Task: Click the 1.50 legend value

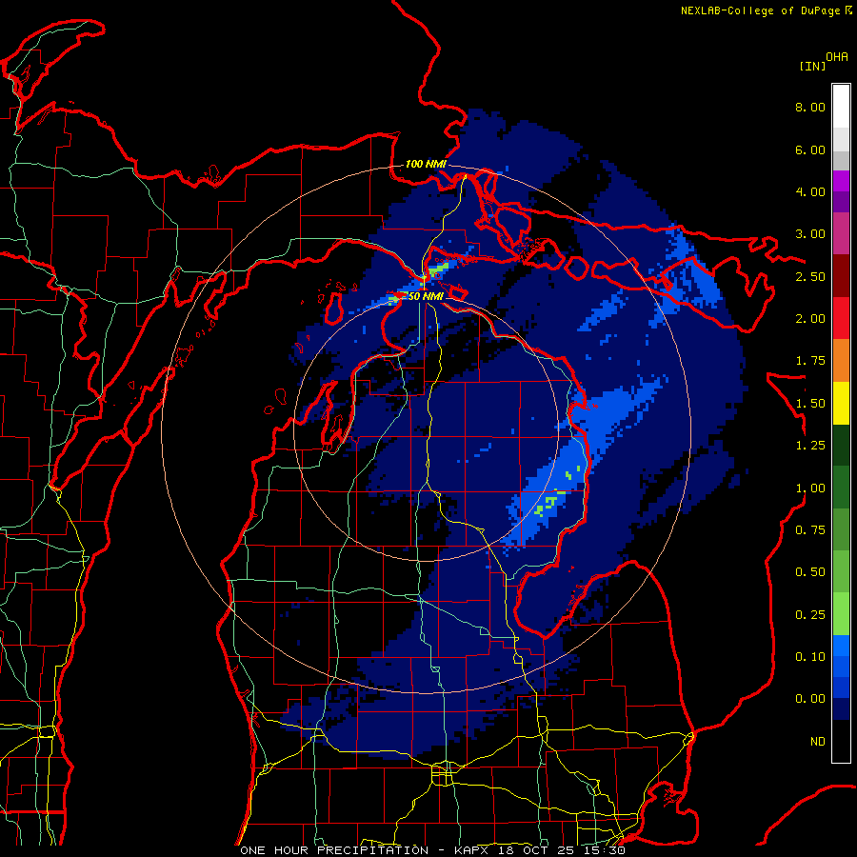Action: click(810, 404)
